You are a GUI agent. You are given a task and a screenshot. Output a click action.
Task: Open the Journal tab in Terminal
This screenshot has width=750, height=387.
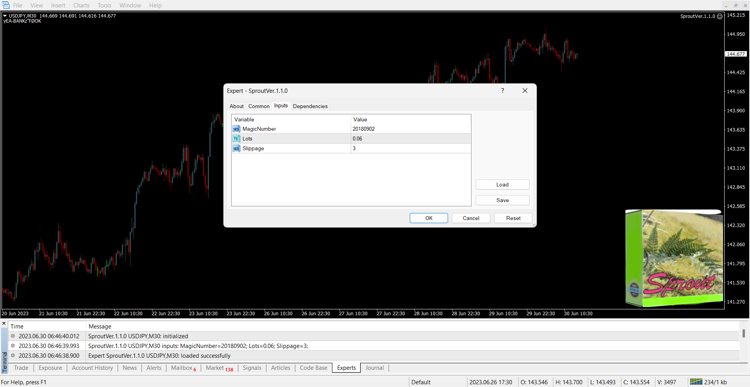click(x=374, y=368)
